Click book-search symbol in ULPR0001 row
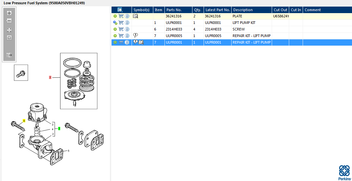This screenshot has width=352, height=181. point(141,42)
